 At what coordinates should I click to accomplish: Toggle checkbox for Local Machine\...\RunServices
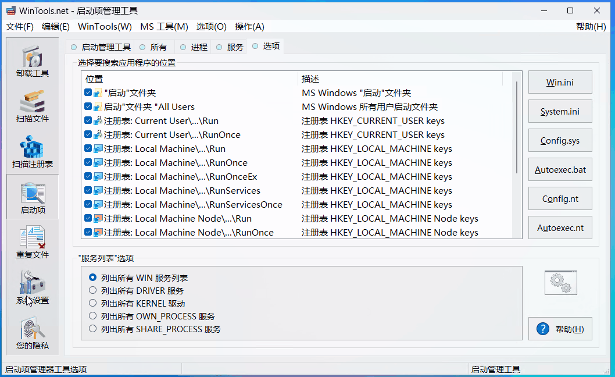pyautogui.click(x=88, y=190)
